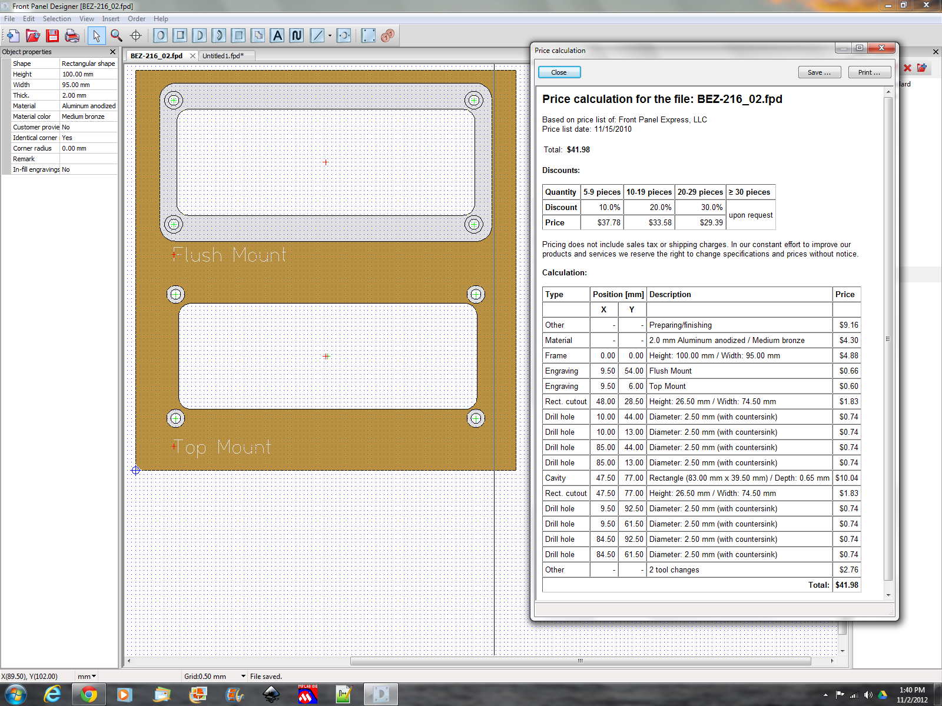Select the text engraving A tool
The image size is (942, 706).
(x=277, y=36)
